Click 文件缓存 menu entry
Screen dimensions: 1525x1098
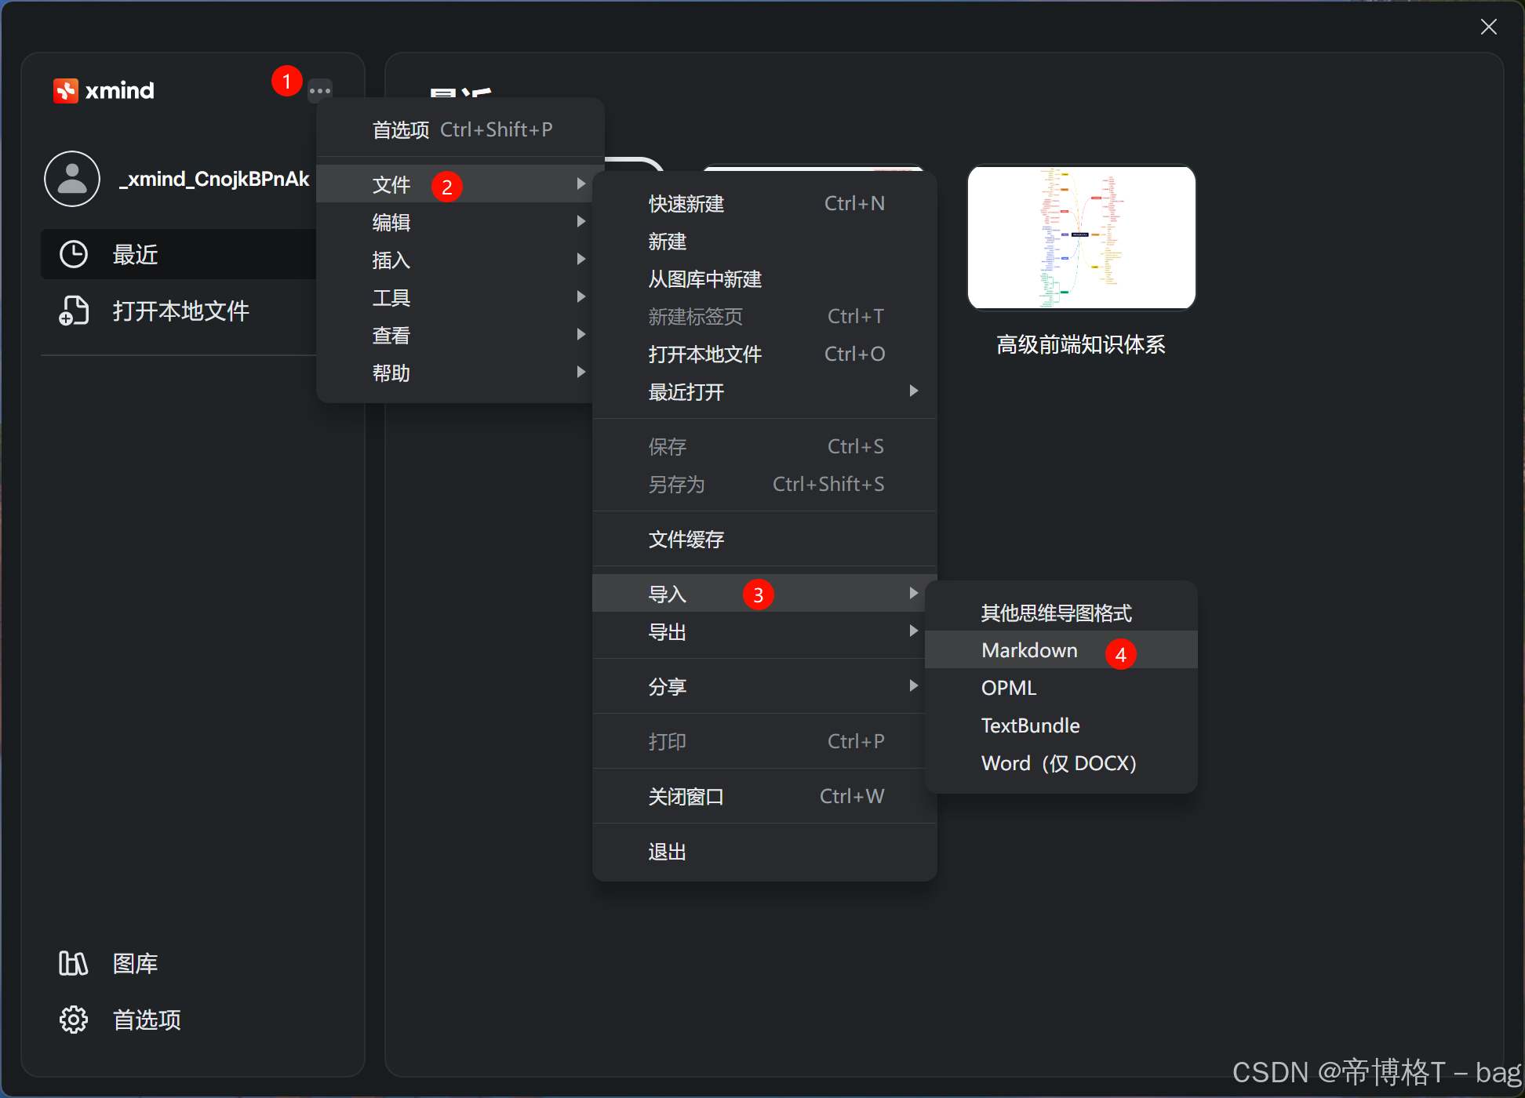pos(685,539)
